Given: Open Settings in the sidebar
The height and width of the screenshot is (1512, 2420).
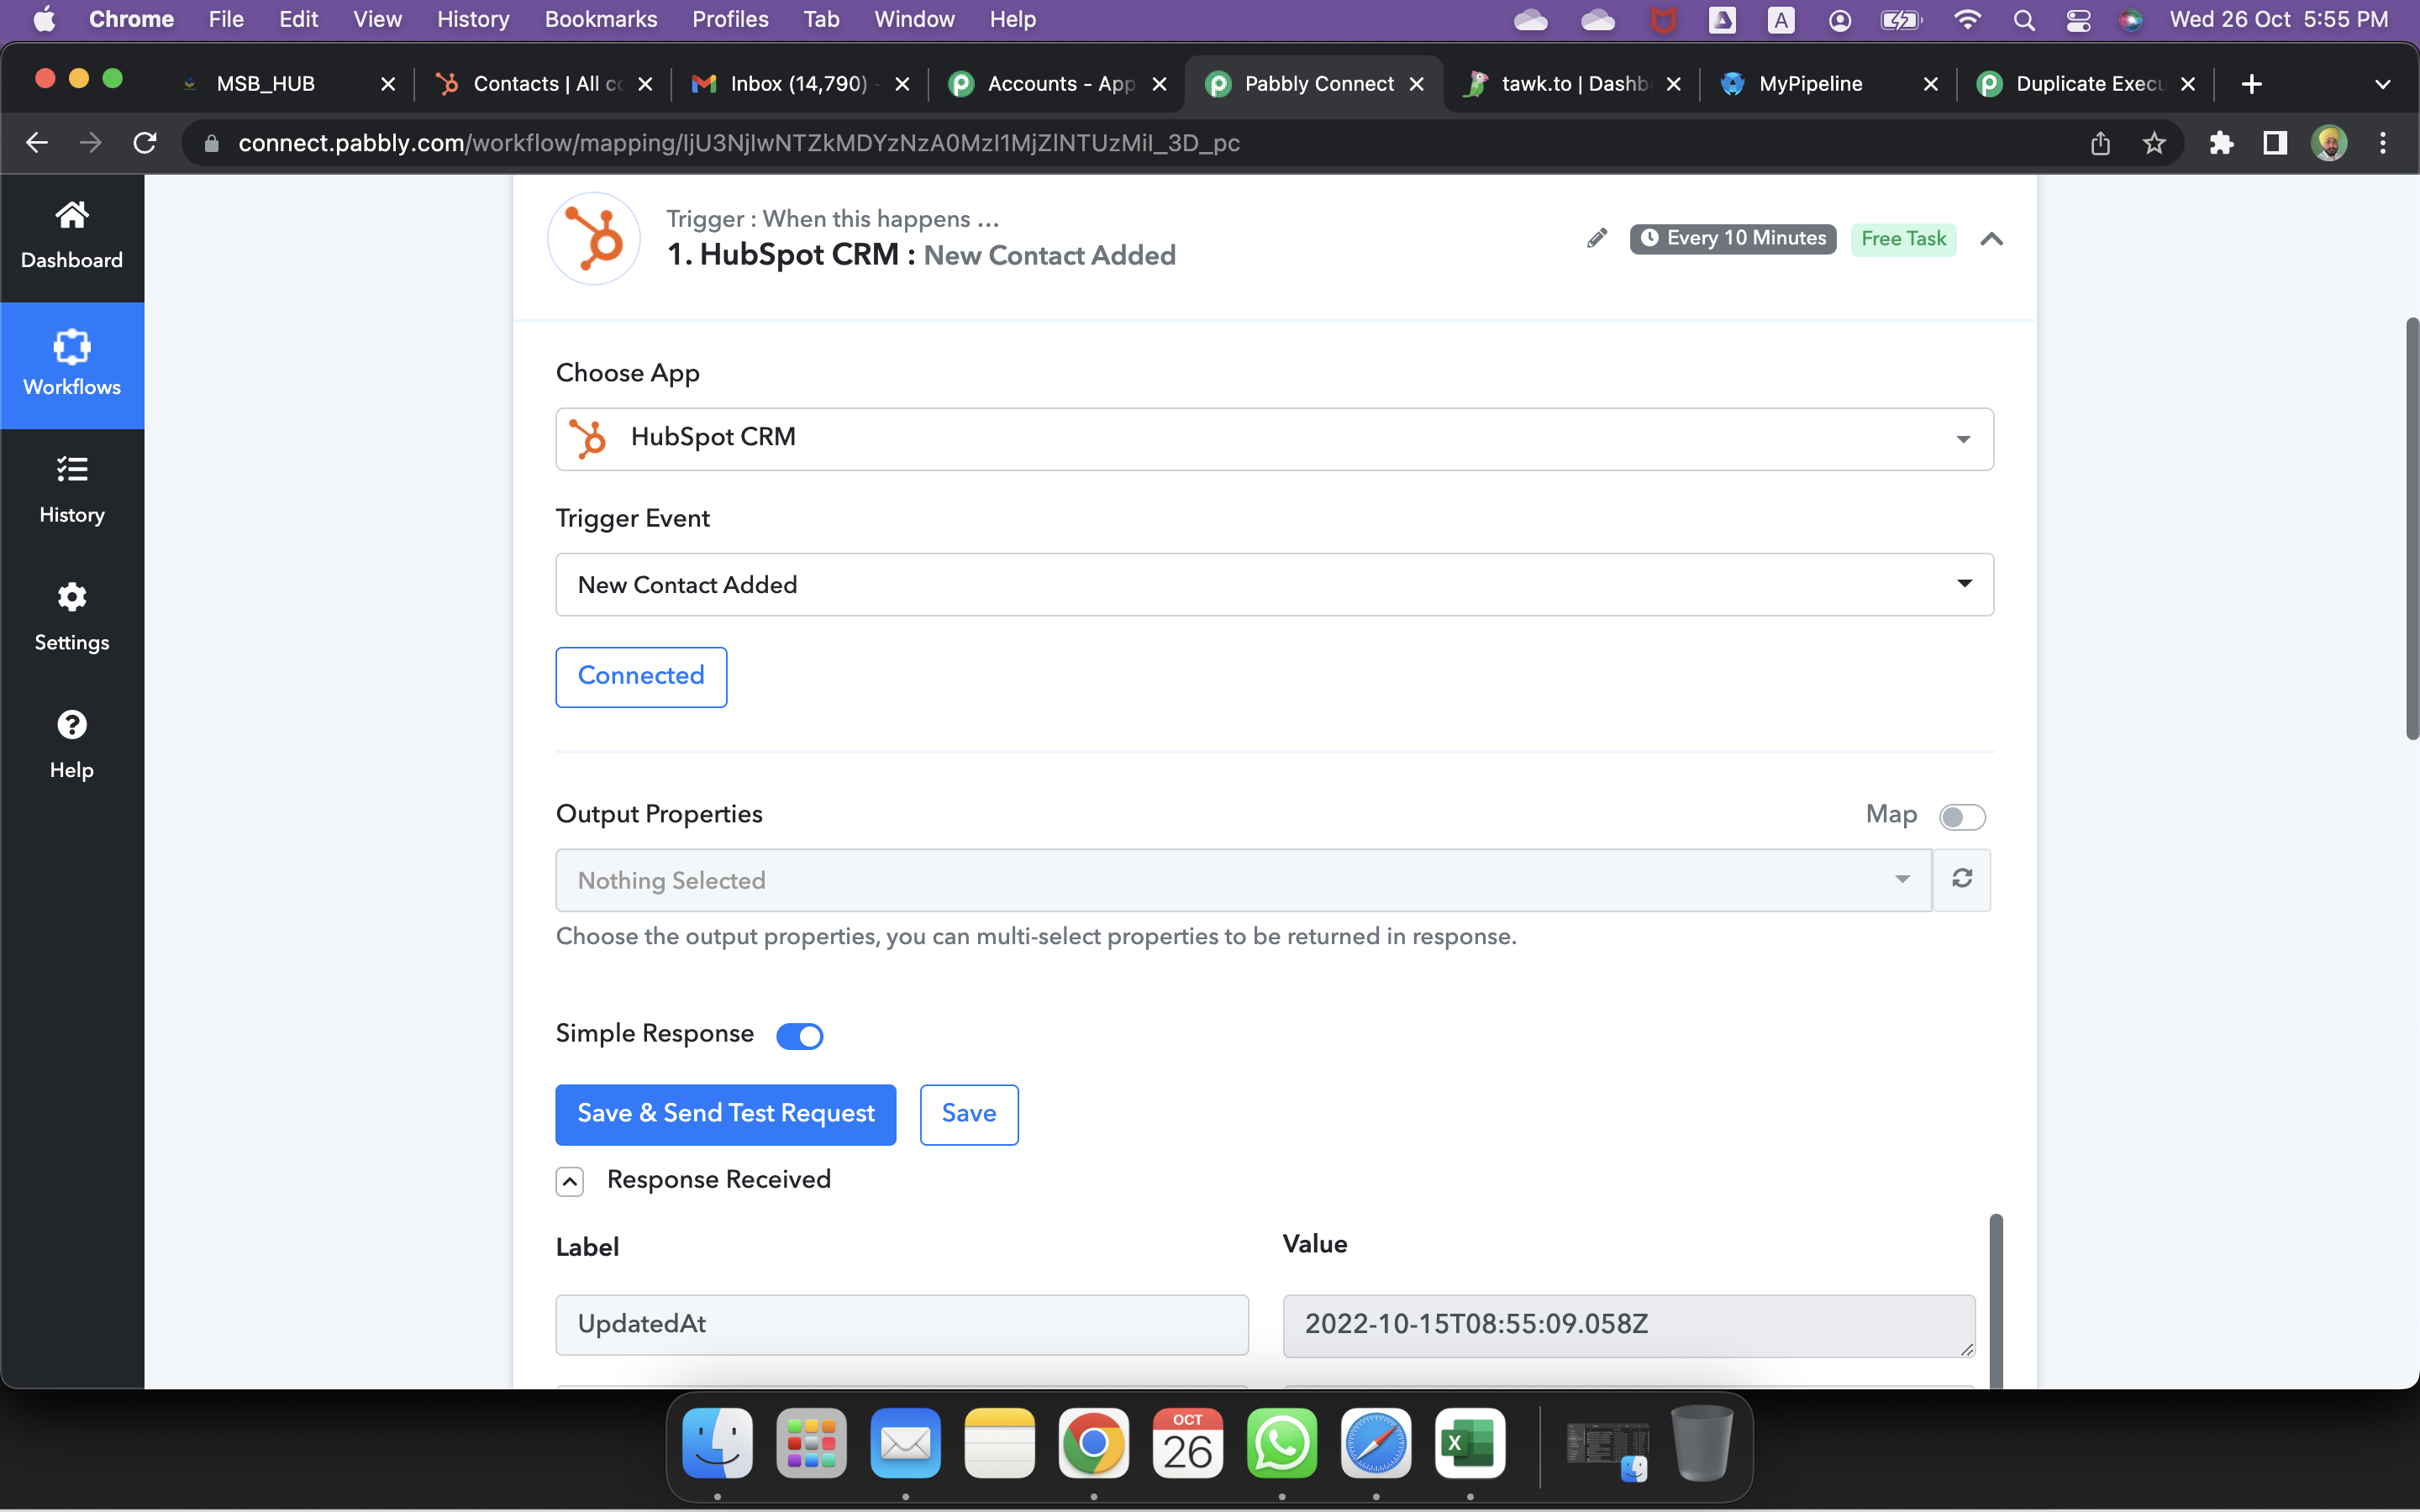Looking at the screenshot, I should coord(72,618).
